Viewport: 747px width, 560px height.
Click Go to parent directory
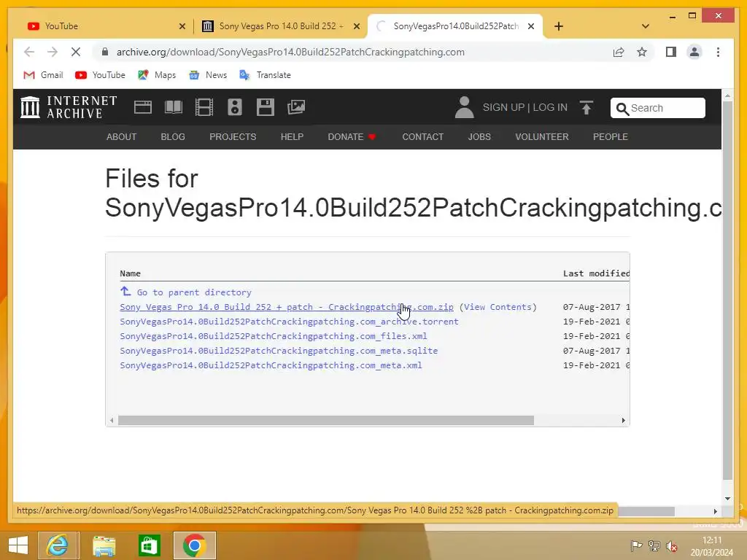tap(194, 292)
